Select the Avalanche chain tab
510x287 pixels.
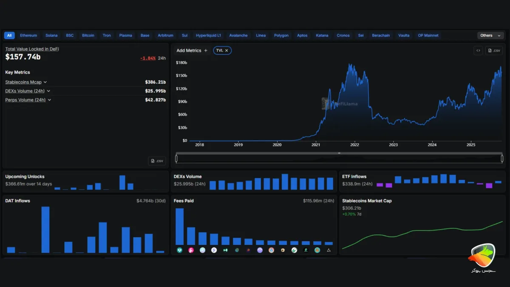238,36
